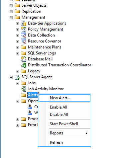This screenshot has width=121, height=158.
Task: Click the Jobs folder icon
Action: tap(24, 83)
